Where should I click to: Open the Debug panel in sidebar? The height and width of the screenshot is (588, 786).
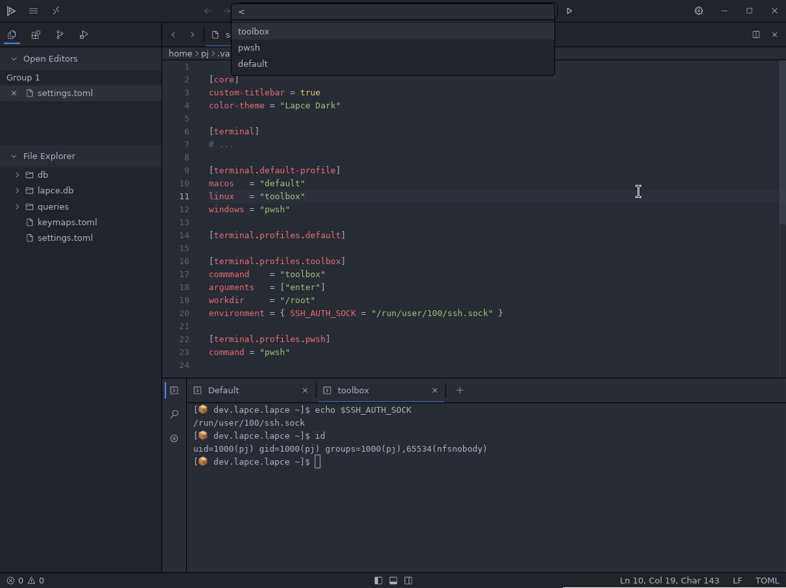[x=84, y=35]
